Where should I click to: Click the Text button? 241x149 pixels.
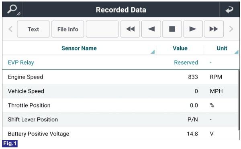point(33,29)
